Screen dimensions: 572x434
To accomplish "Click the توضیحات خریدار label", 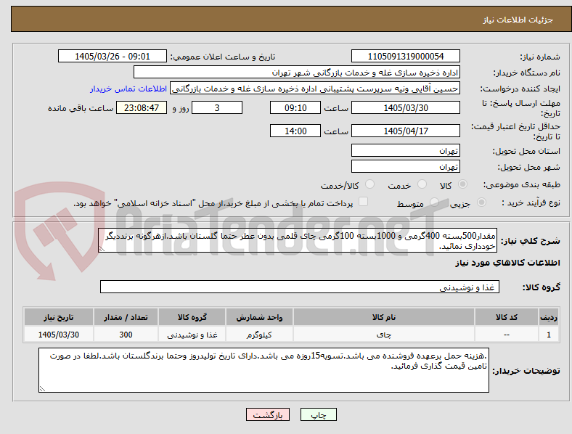I will coord(526,371).
